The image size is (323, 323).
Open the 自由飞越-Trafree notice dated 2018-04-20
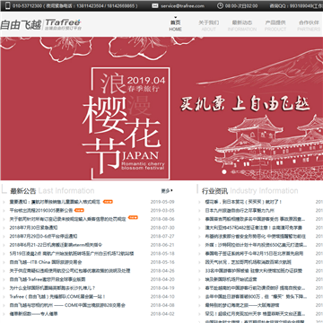(x=48, y=279)
